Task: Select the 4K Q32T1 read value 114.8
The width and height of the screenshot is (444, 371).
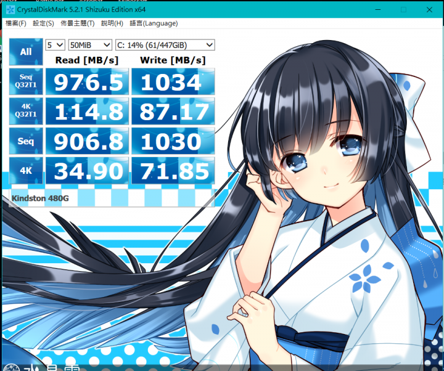Action: tap(87, 111)
